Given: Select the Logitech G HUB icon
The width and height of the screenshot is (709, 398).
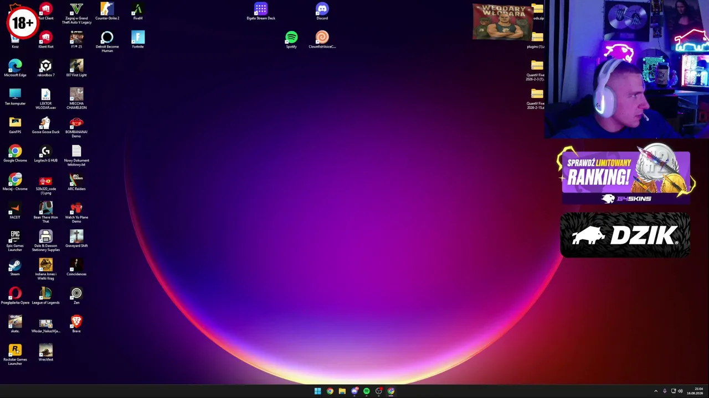Looking at the screenshot, I should click(x=45, y=154).
